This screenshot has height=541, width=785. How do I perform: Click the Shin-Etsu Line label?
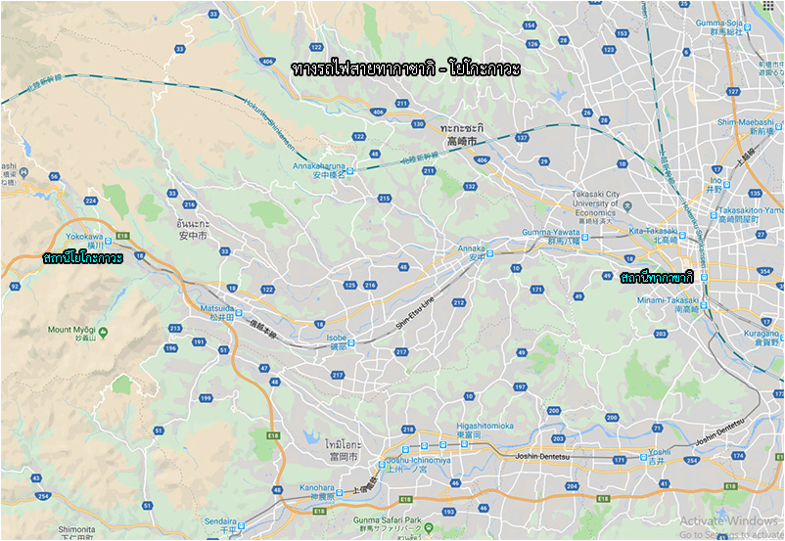click(x=415, y=313)
